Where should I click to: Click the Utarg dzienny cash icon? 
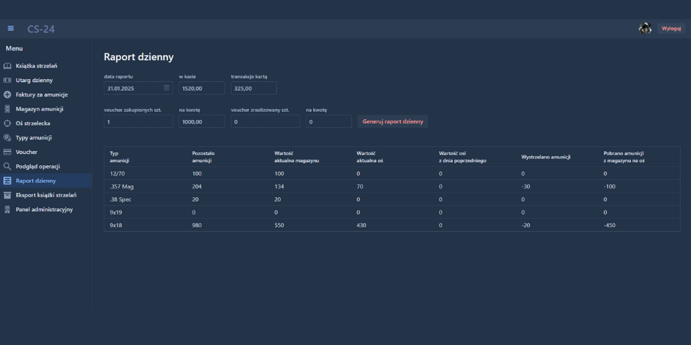point(8,80)
